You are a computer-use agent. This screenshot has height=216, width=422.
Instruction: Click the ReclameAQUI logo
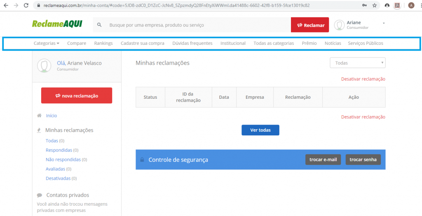(x=57, y=24)
